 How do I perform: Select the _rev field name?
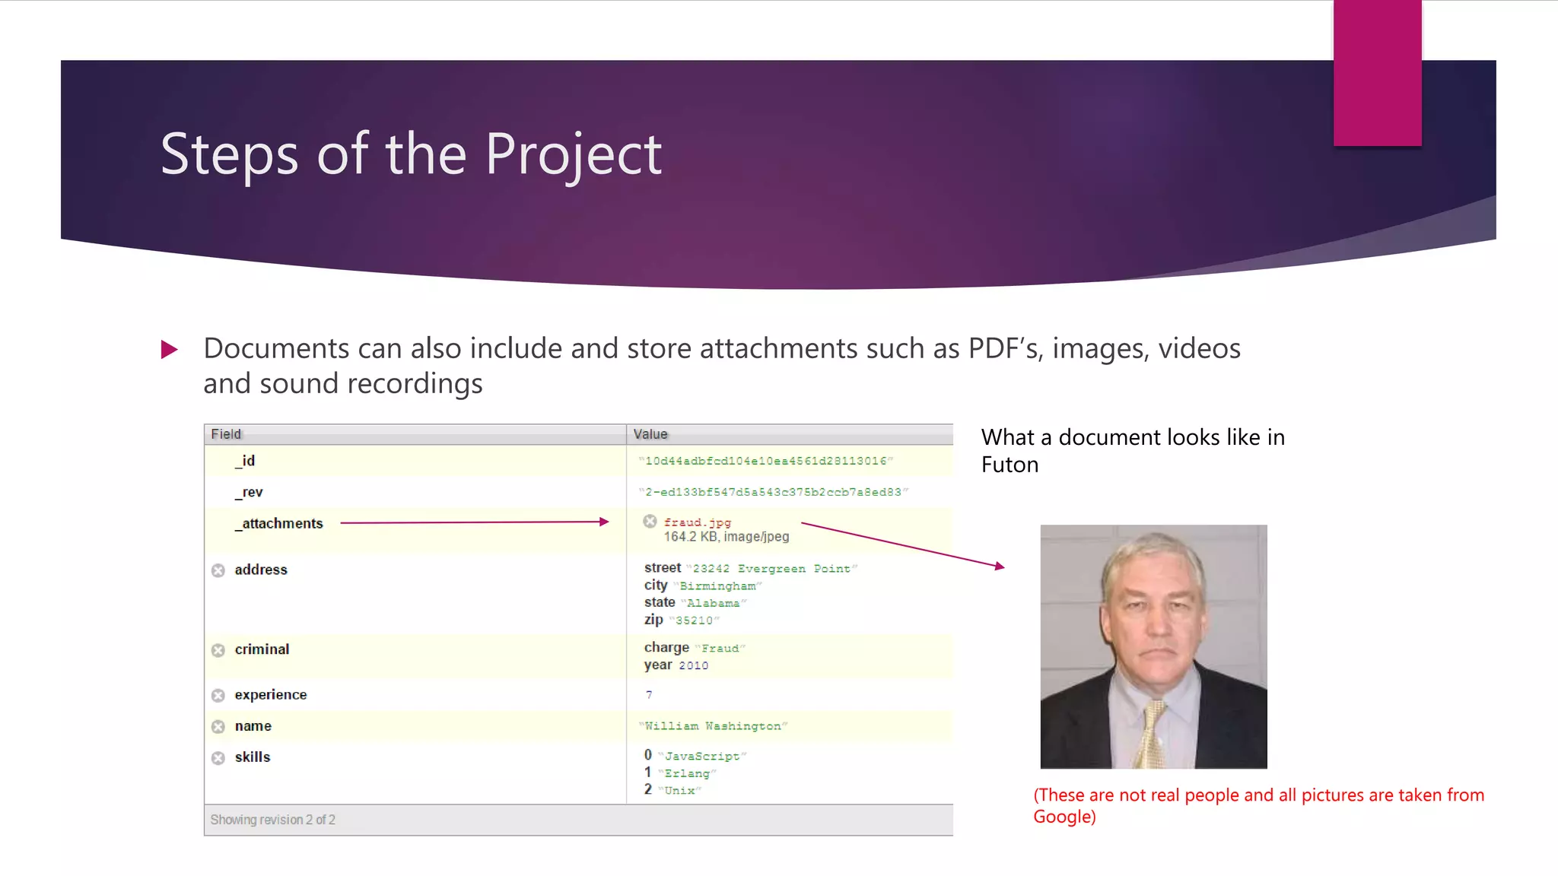point(249,493)
